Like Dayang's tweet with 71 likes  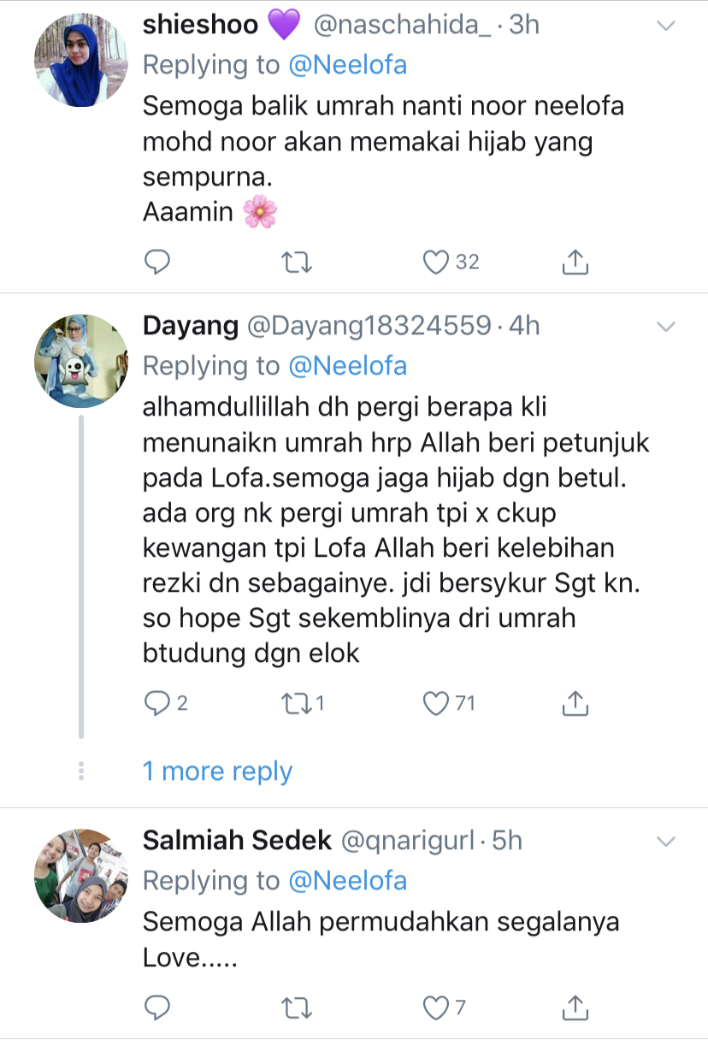(437, 703)
